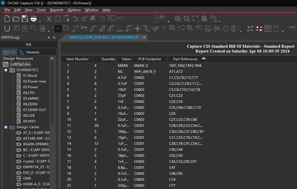
Task: Click the Zoom Out magnifier icon
Action: pyautogui.click(x=187, y=19)
